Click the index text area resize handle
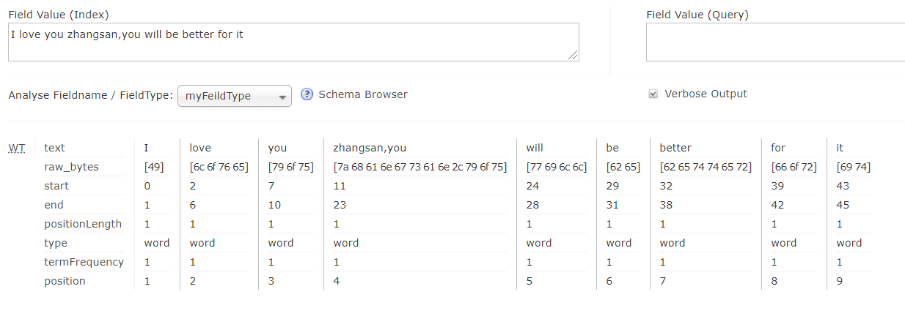The image size is (905, 319). pos(573,55)
